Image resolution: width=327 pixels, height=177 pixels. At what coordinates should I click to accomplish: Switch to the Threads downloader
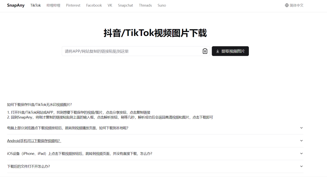[x=145, y=5]
